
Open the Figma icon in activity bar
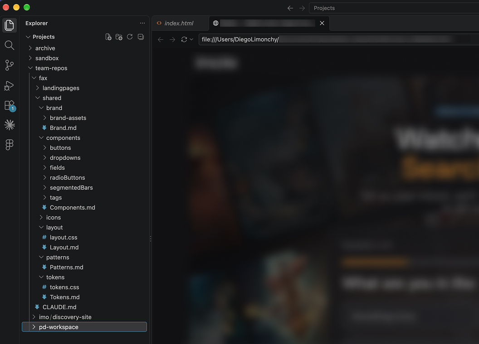(10, 144)
